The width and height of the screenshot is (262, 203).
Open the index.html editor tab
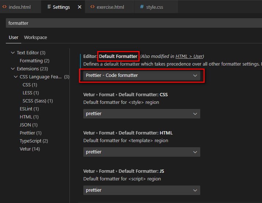20,7
